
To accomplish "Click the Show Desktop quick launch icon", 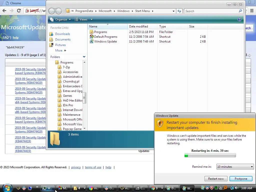I will pyautogui.click(x=30, y=188).
